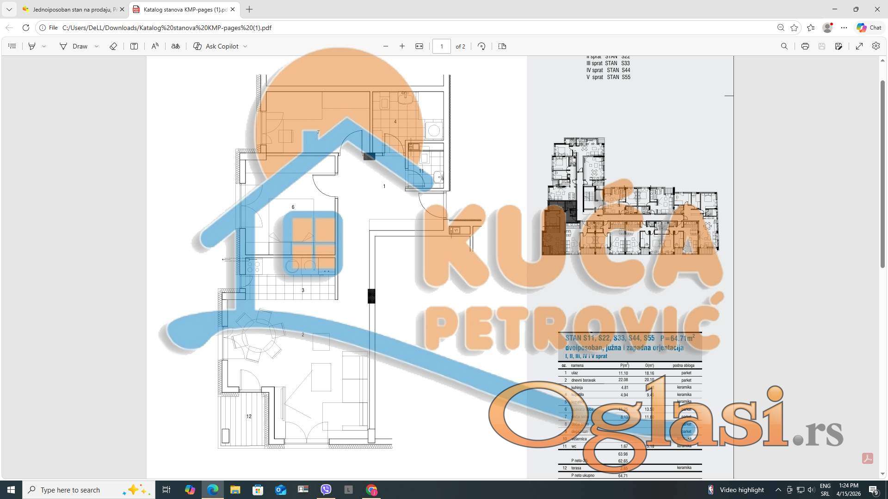The height and width of the screenshot is (499, 888).
Task: Open the table of contents panel
Action: pos(12,46)
